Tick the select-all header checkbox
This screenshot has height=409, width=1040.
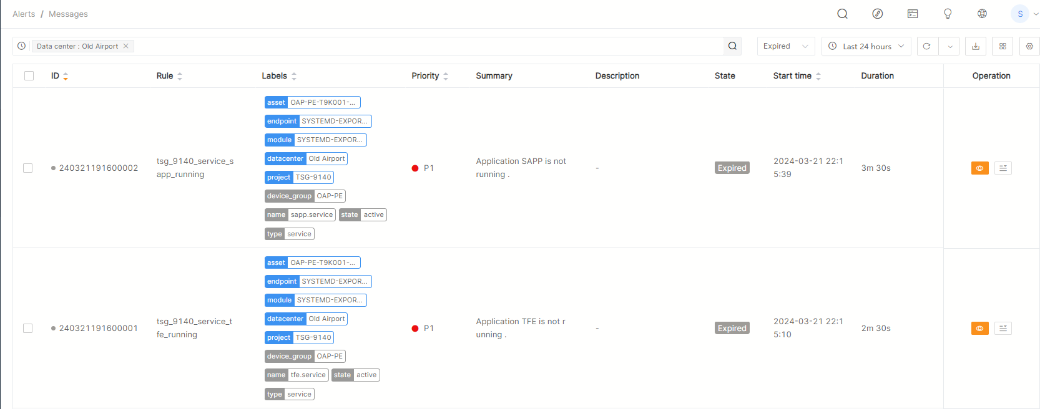29,76
